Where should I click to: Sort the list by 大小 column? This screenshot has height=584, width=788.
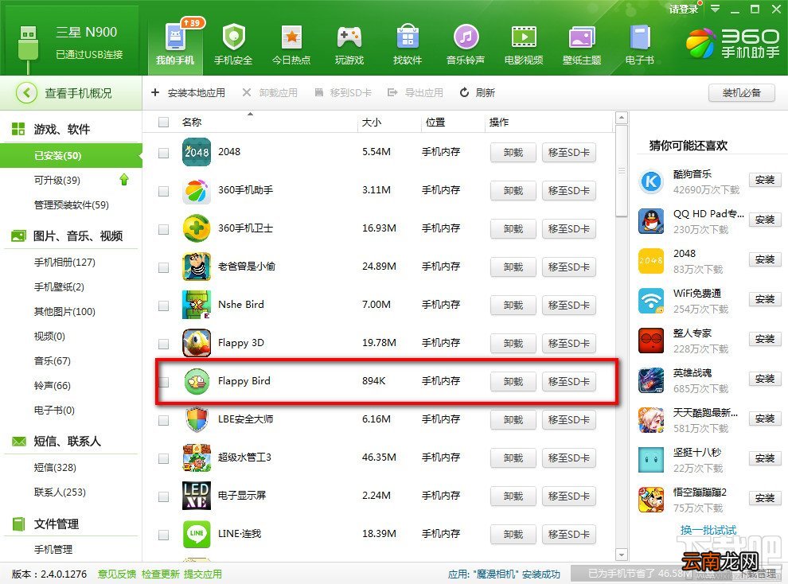372,122
